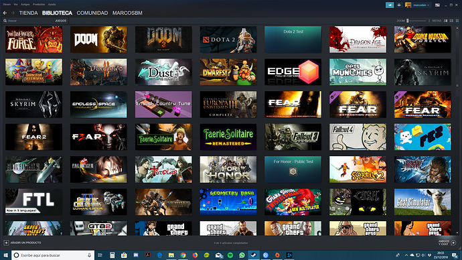This screenshot has width=462, height=260.
Task: Open Spotify from the Windows taskbar
Action: pyautogui.click(x=230, y=255)
